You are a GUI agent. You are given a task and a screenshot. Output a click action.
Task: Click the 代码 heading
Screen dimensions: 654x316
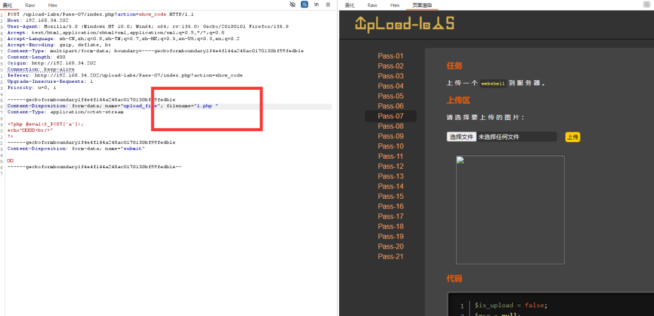(x=454, y=278)
